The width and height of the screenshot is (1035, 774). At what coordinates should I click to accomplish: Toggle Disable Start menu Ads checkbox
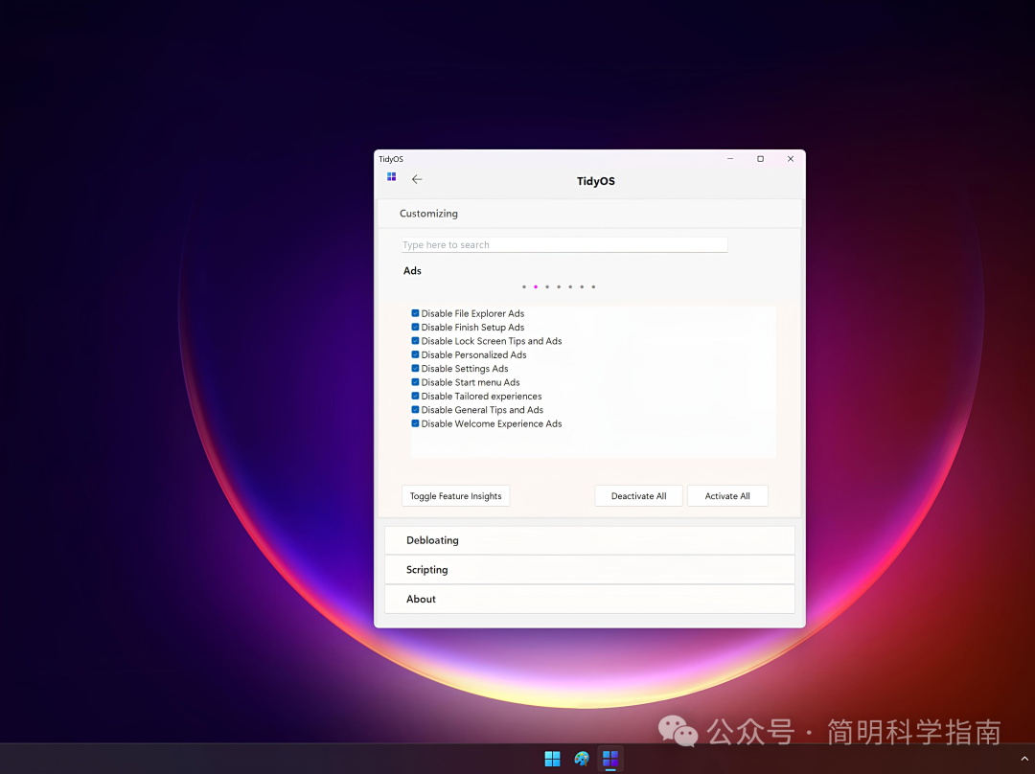point(416,382)
